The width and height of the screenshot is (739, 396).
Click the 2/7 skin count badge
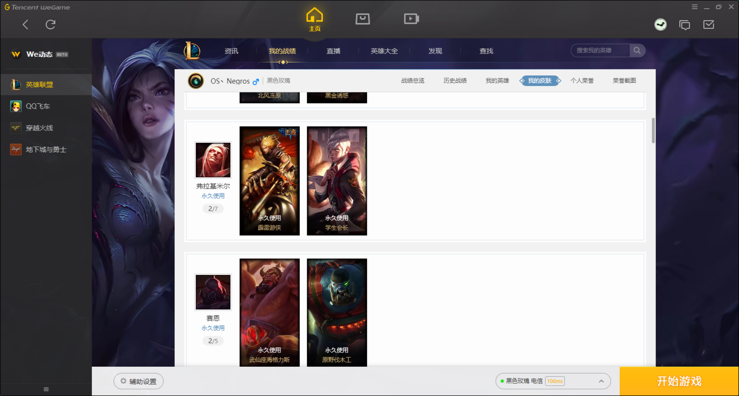[x=213, y=209]
